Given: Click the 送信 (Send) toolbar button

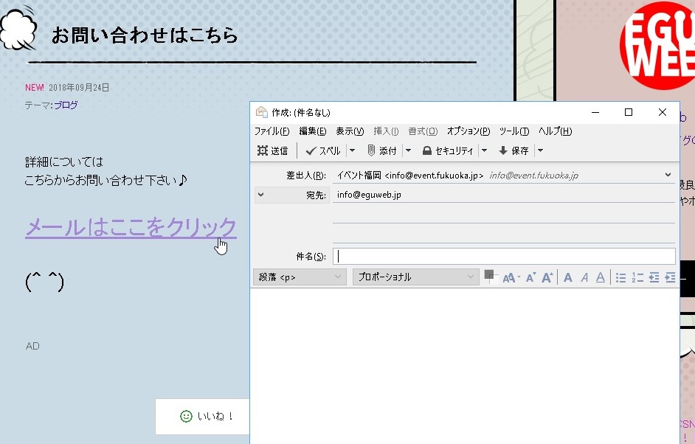Looking at the screenshot, I should pos(272,150).
